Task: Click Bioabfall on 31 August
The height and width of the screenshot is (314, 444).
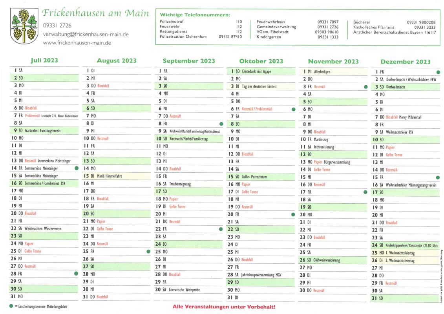Action: pyautogui.click(x=102, y=297)
